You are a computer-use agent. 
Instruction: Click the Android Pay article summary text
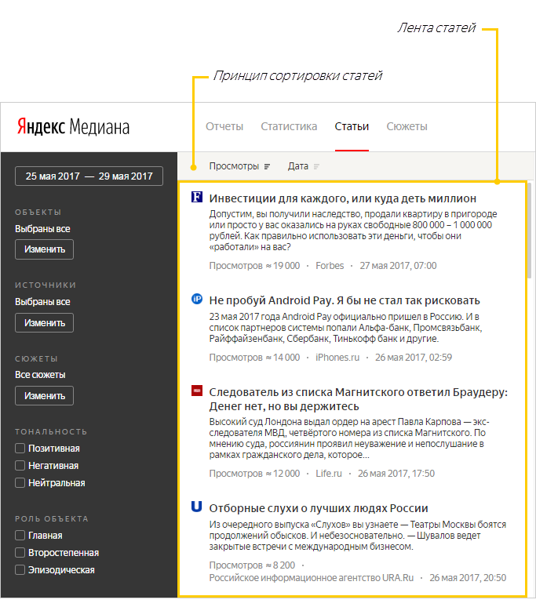point(345,328)
